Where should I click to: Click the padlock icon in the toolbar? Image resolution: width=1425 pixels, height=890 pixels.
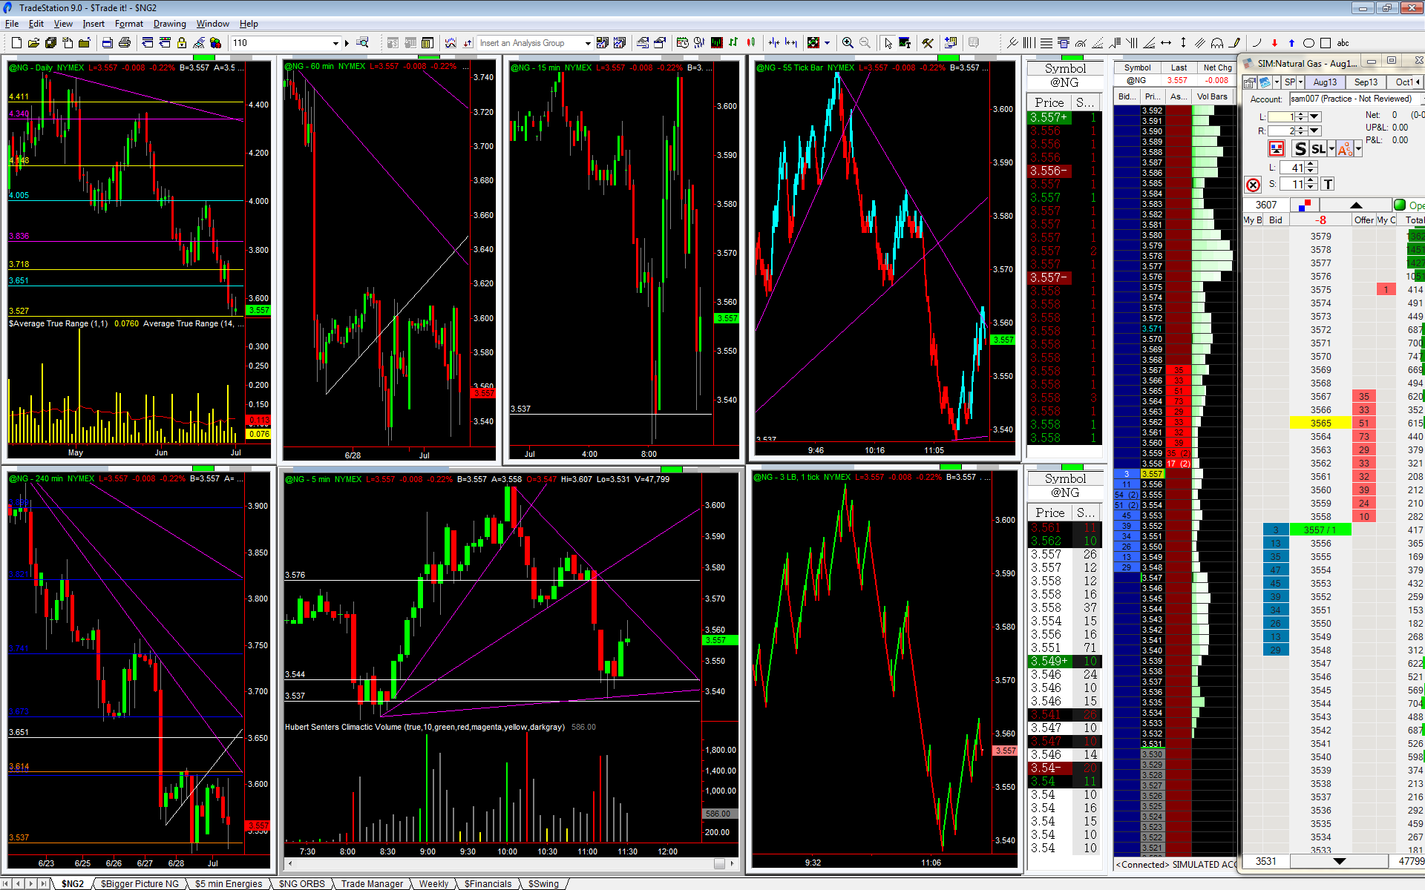click(182, 43)
